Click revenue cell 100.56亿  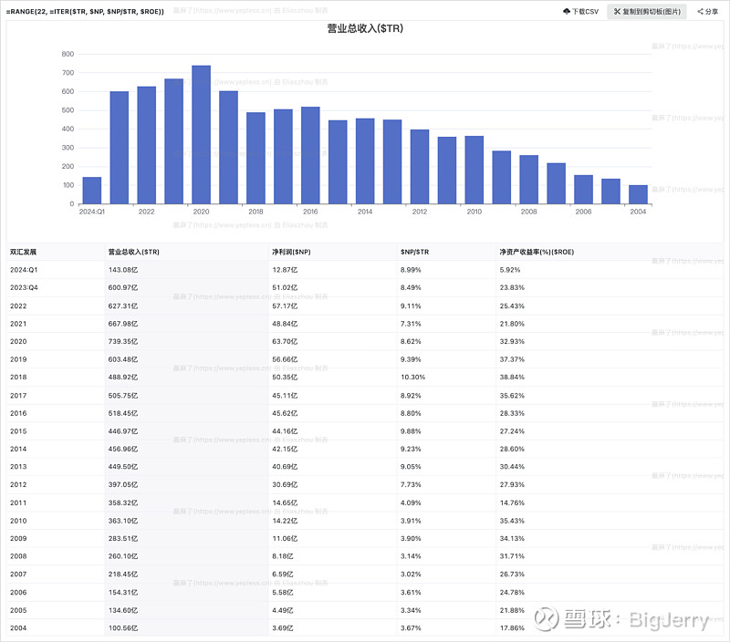[x=123, y=628]
